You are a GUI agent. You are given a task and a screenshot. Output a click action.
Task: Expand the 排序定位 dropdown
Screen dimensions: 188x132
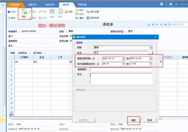(30, 53)
